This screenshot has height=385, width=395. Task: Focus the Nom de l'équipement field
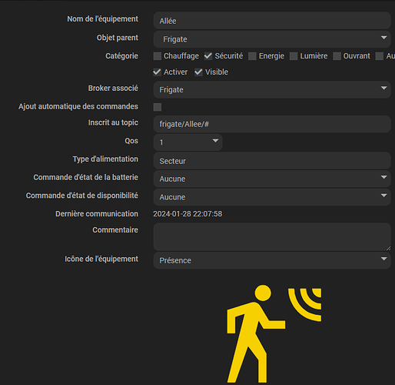pyautogui.click(x=272, y=21)
